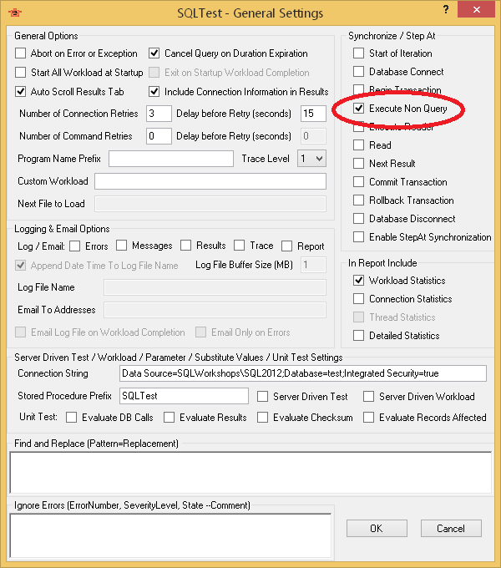
Task: Enable StepAt Synchronization checkbox
Action: point(359,237)
